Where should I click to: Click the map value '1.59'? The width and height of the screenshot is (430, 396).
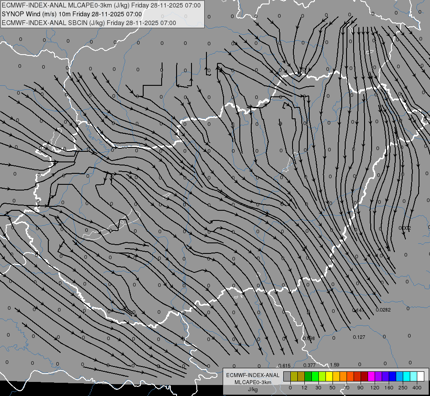335,365
